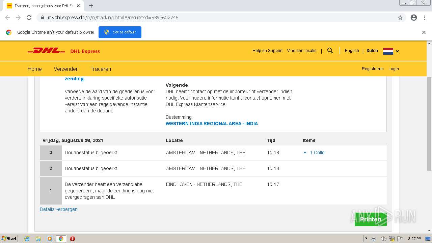Viewport: 432px width, 243px height.
Task: Expand the 1 Collo items row
Action: 314,153
